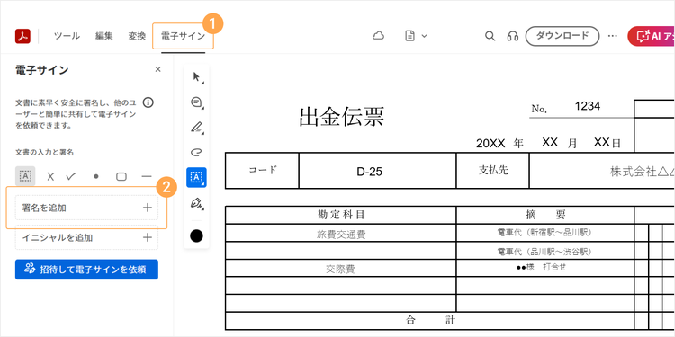Select the cross mark tool
The image size is (675, 337).
coord(50,176)
